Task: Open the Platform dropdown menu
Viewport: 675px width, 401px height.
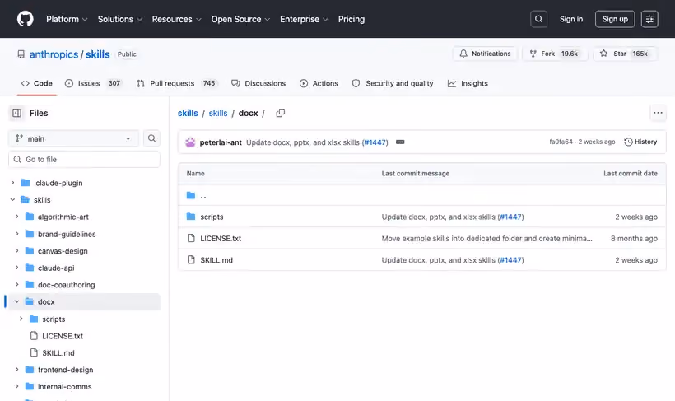Action: click(67, 19)
